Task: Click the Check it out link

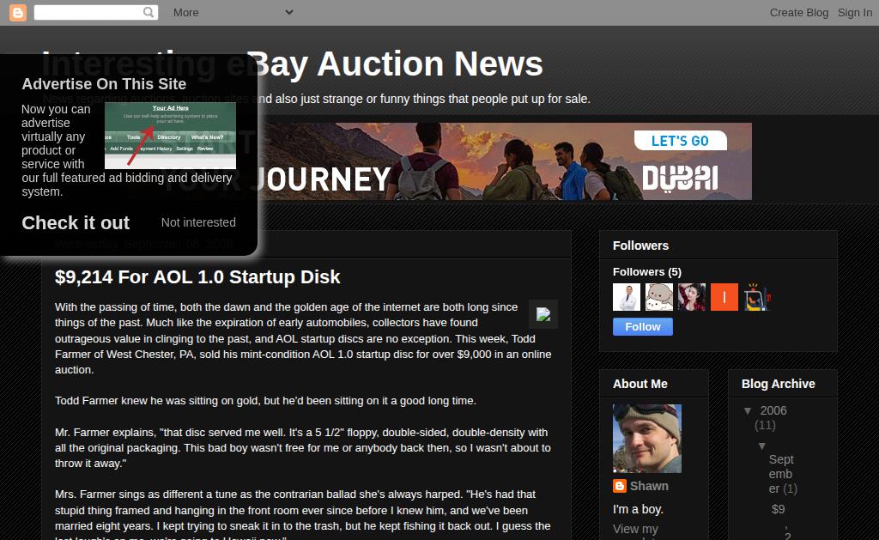Action: pos(76,222)
